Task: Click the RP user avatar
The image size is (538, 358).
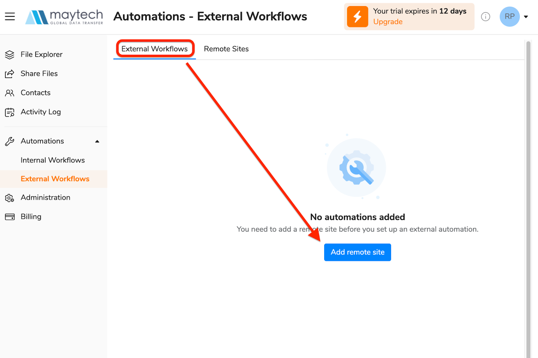Action: click(509, 16)
